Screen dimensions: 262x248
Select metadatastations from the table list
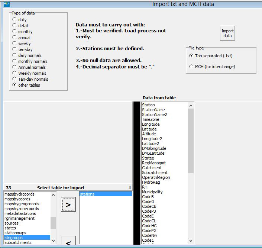[20, 213]
